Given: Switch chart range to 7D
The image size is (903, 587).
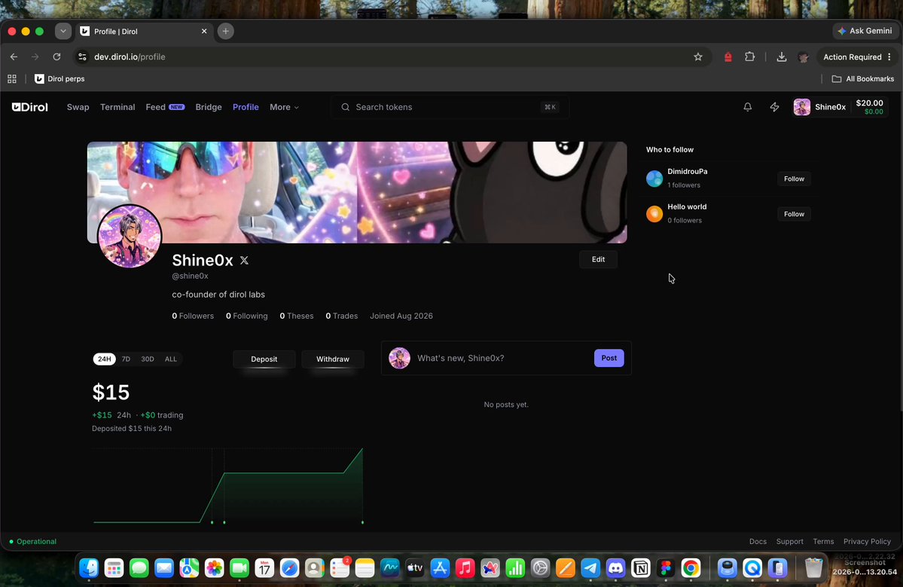Looking at the screenshot, I should (126, 359).
